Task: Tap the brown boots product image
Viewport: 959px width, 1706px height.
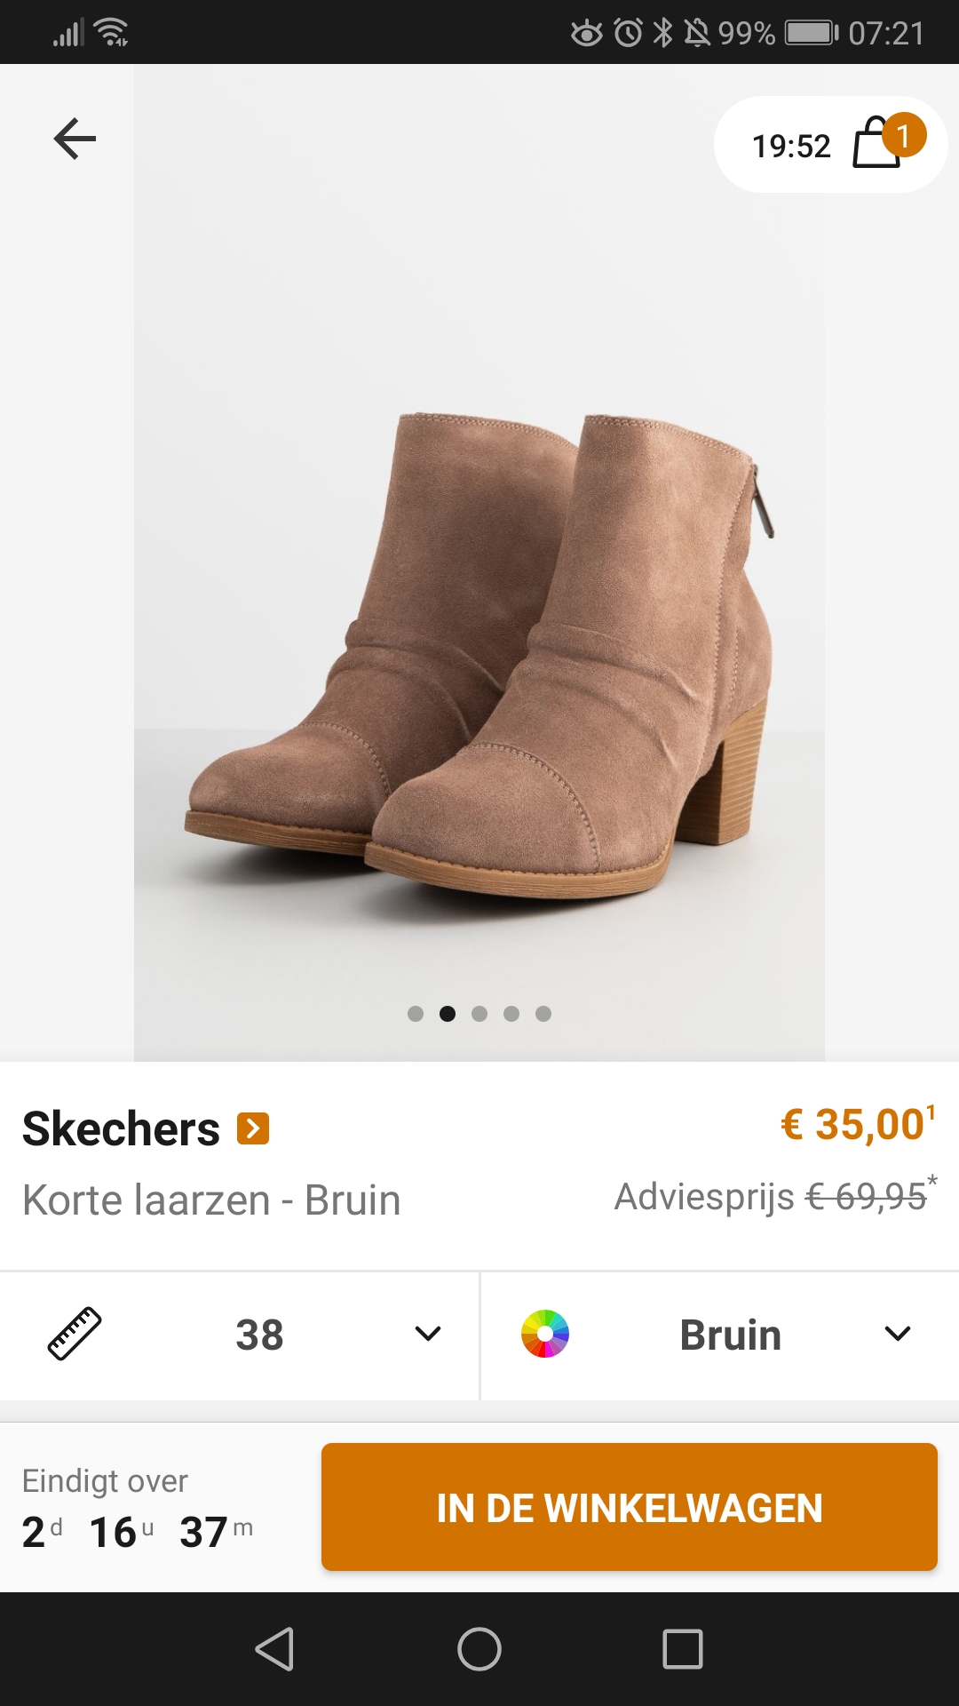Action: [479, 653]
